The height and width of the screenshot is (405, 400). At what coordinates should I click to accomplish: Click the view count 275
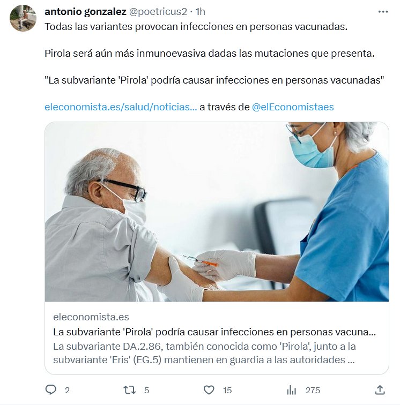coord(313,391)
